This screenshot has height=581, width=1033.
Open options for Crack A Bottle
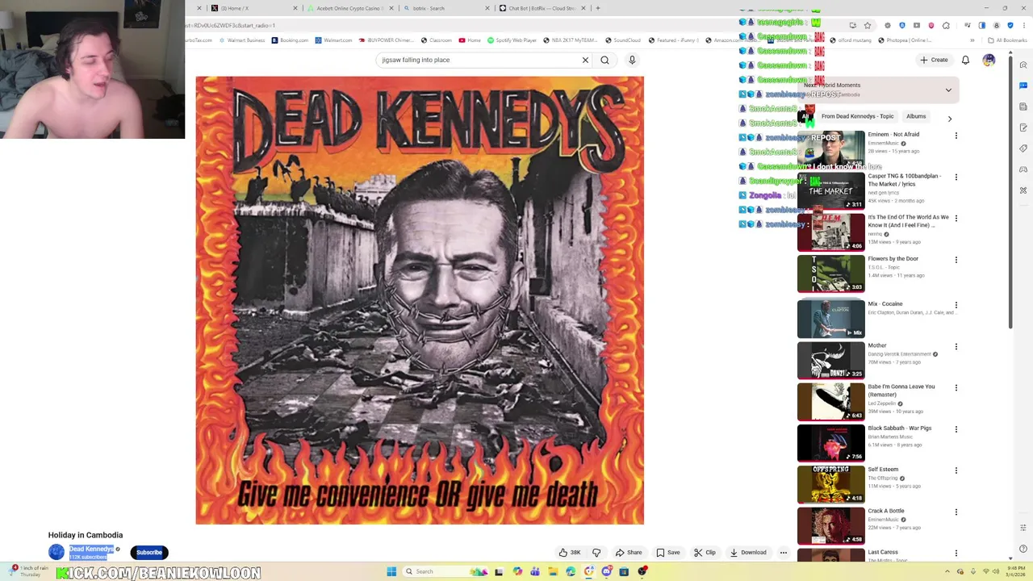[956, 512]
